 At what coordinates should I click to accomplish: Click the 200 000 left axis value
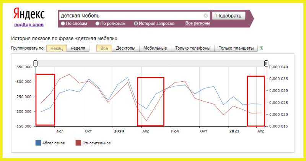(x=23, y=111)
